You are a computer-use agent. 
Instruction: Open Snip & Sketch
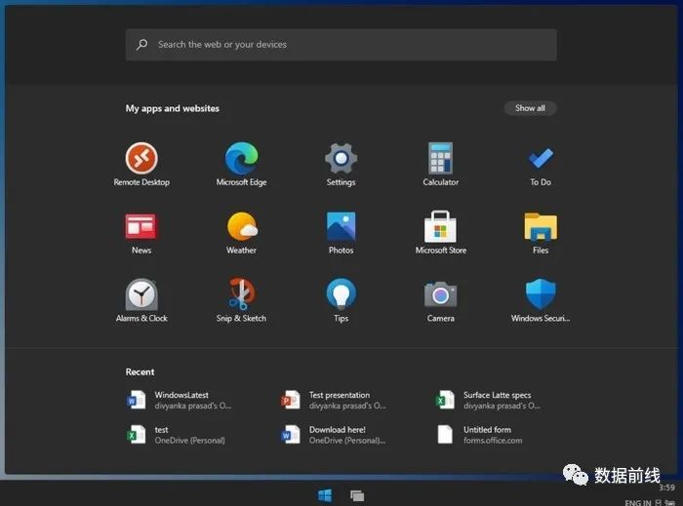(x=241, y=300)
